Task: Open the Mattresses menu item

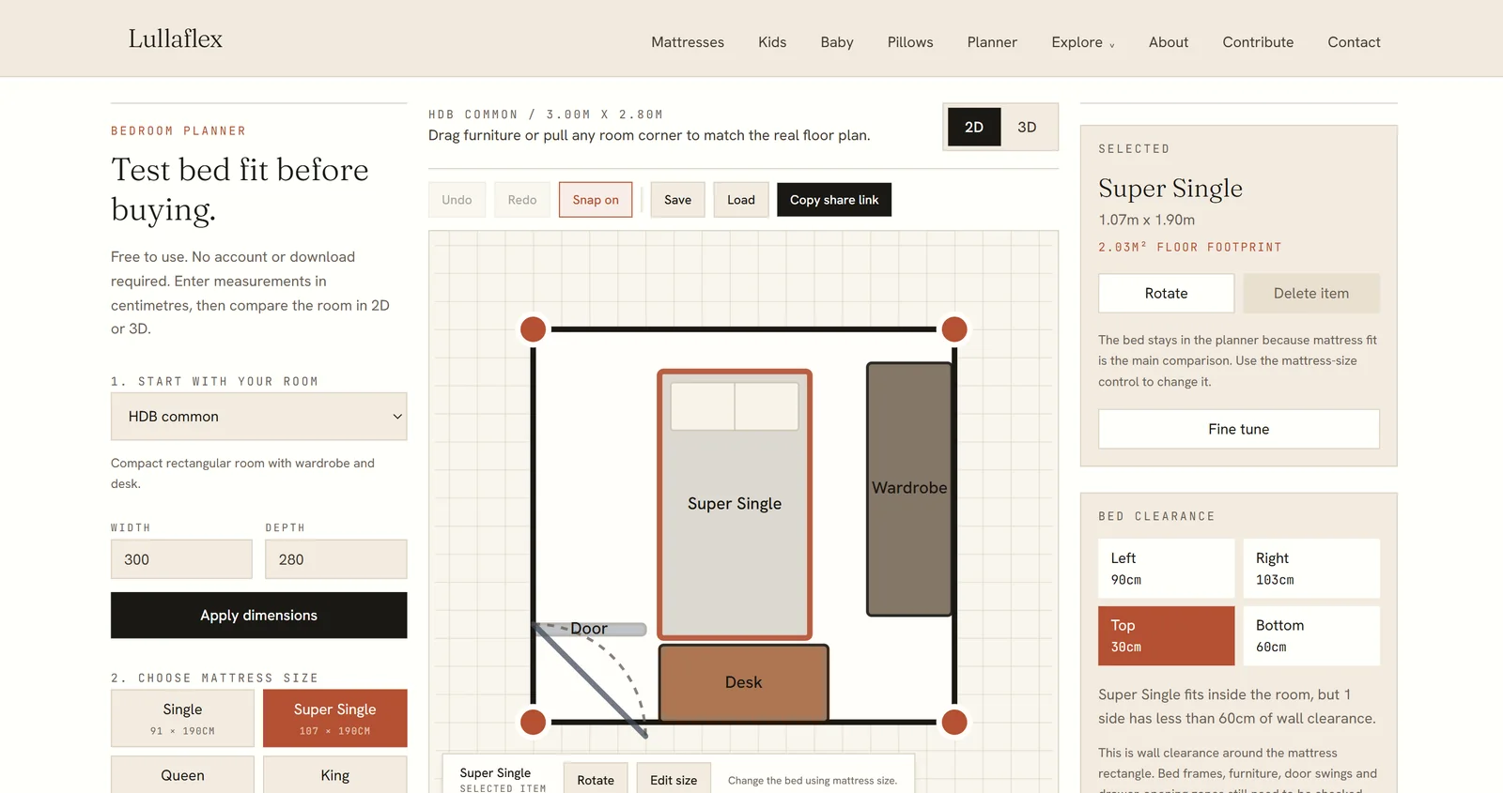Action: coord(688,42)
